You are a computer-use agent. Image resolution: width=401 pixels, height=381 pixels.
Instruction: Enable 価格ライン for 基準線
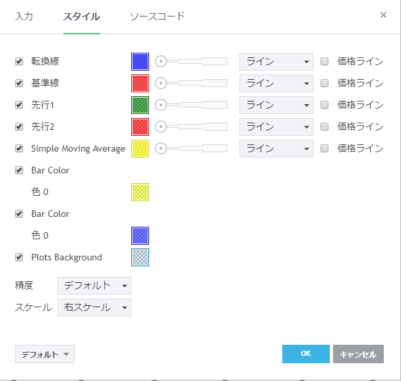click(x=324, y=84)
